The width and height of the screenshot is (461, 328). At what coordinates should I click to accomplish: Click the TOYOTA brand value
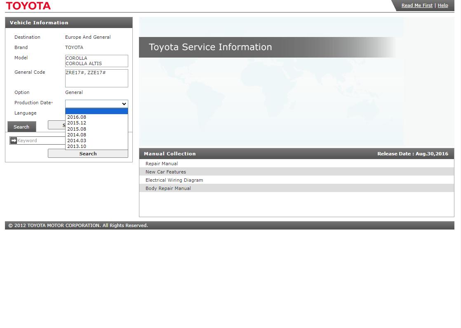click(x=74, y=47)
